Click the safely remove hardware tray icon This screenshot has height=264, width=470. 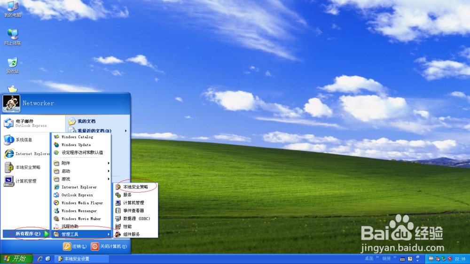click(444, 259)
